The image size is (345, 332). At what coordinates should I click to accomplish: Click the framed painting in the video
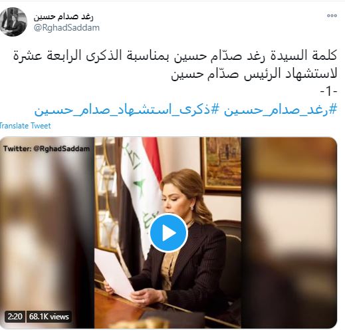point(221,164)
